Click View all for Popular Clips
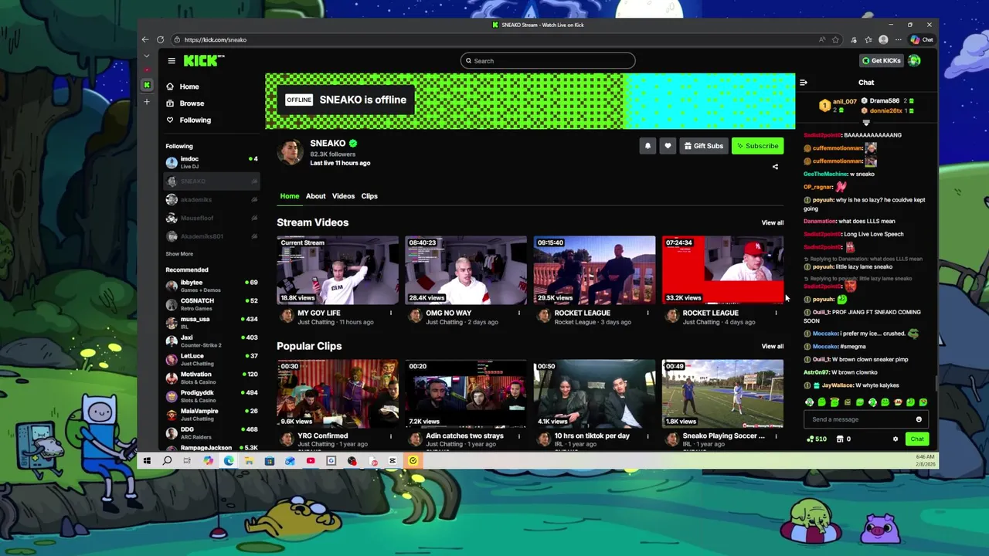This screenshot has height=556, width=989. coord(773,346)
